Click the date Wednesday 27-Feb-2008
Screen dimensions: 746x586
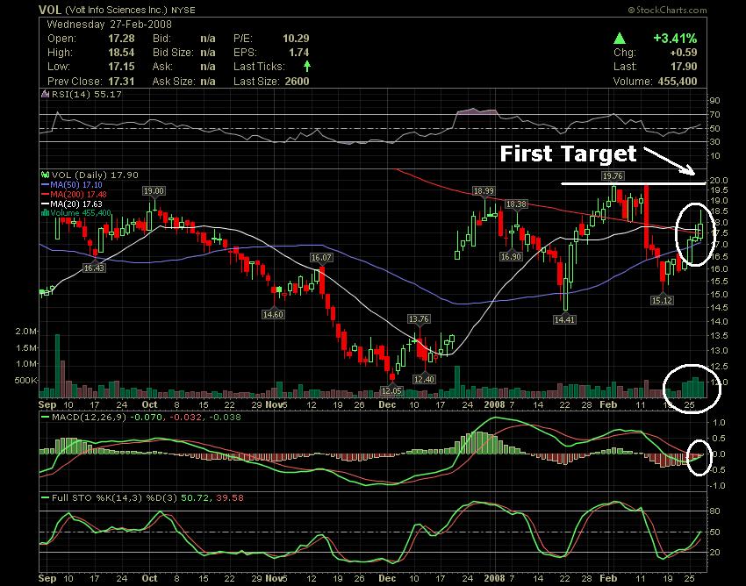point(110,25)
